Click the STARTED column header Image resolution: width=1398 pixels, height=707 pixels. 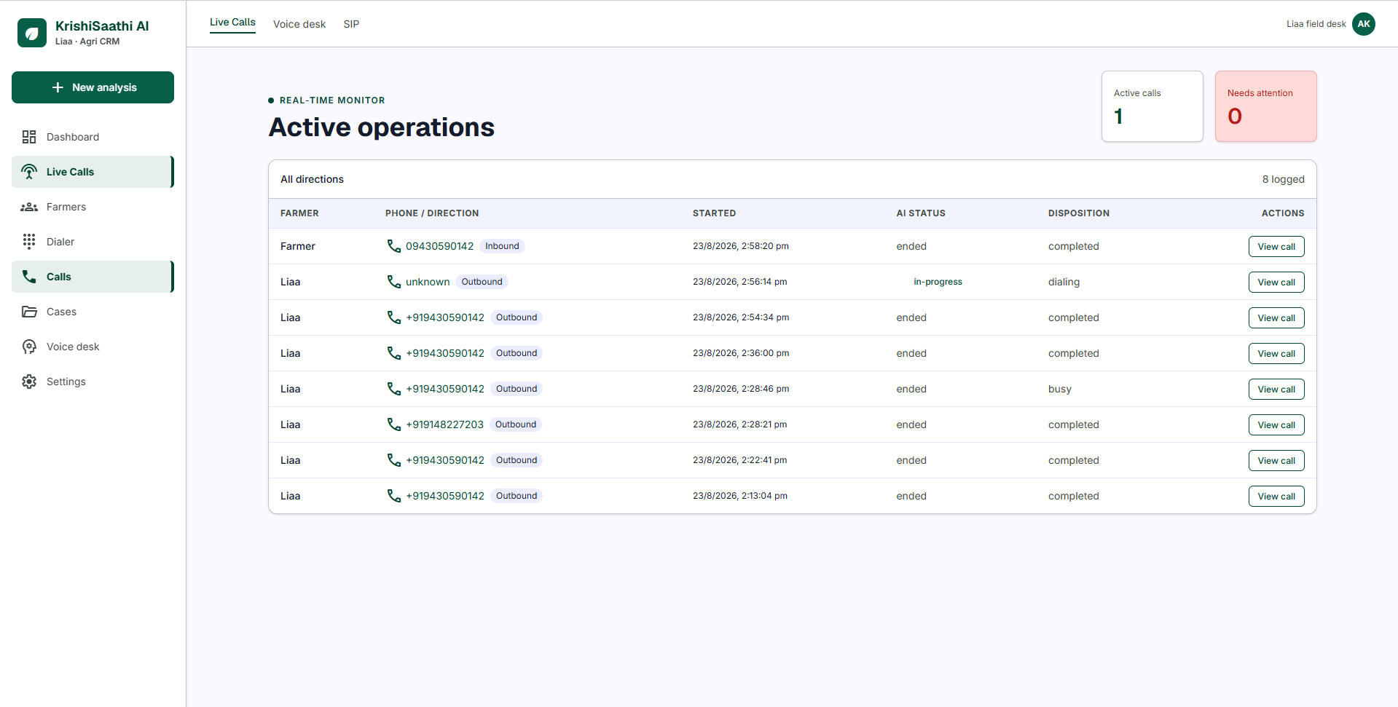click(x=714, y=213)
